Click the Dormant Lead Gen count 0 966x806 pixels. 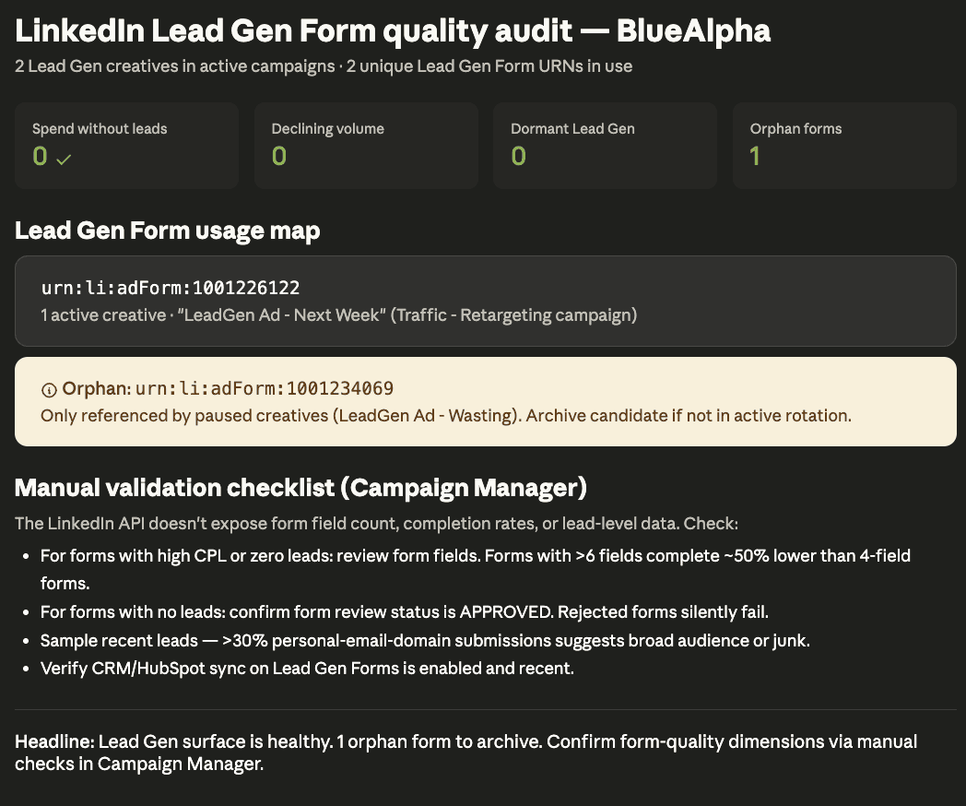(x=518, y=156)
